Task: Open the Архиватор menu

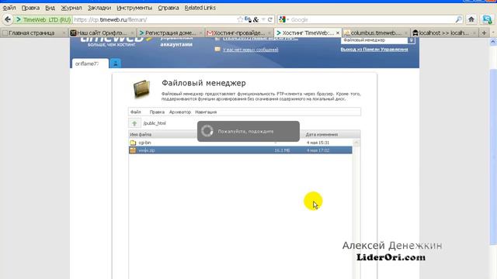Action: point(180,112)
